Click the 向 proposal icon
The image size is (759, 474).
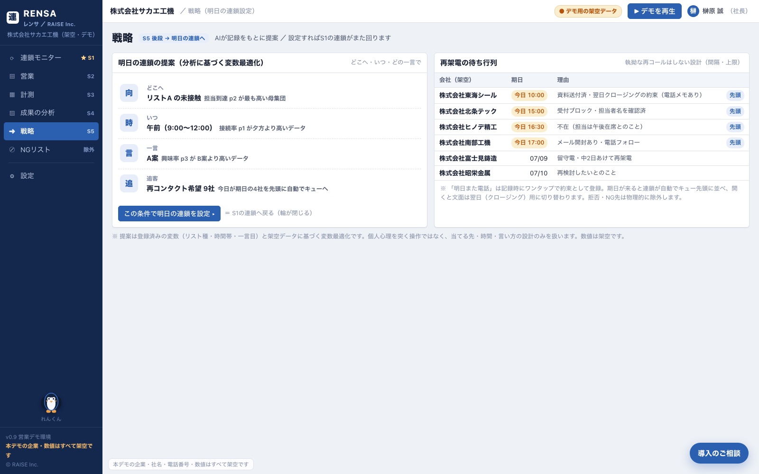point(129,93)
